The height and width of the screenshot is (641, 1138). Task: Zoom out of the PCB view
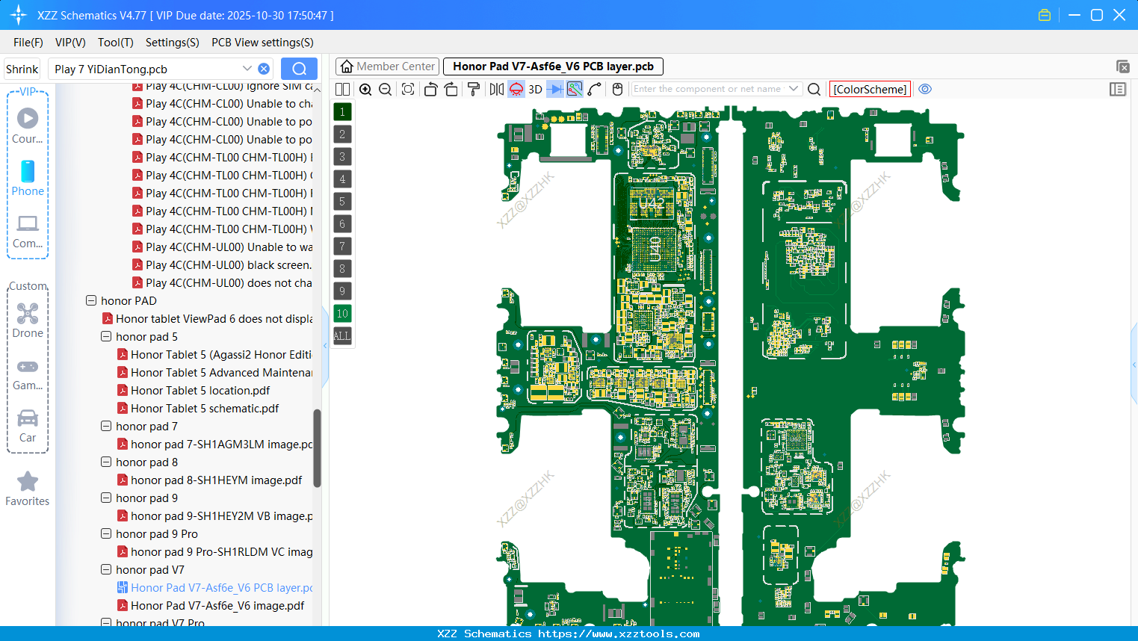[x=386, y=89]
